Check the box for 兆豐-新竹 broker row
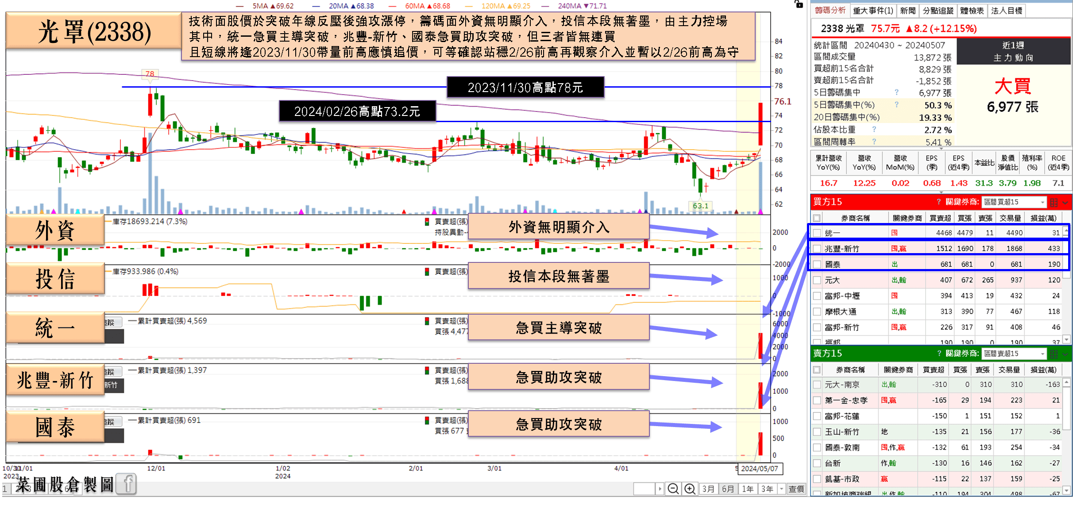This screenshot has width=1073, height=508. tap(817, 249)
